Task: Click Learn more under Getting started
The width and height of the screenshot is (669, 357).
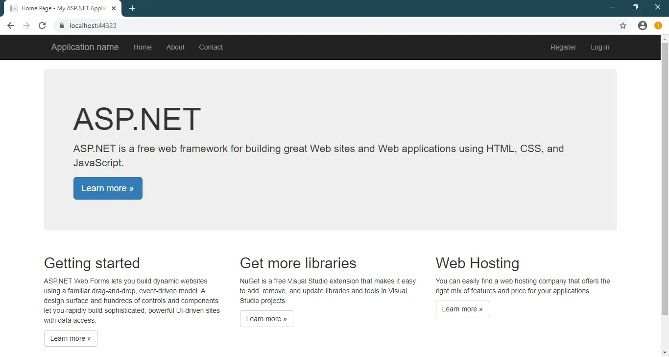Action: 71,338
